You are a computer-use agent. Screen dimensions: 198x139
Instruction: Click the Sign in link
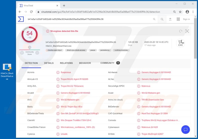186,19
